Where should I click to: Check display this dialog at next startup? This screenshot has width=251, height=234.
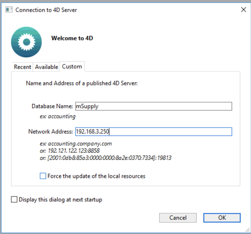(x=14, y=199)
